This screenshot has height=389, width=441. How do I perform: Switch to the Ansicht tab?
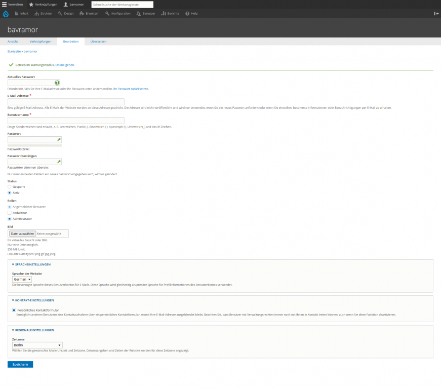coord(13,42)
